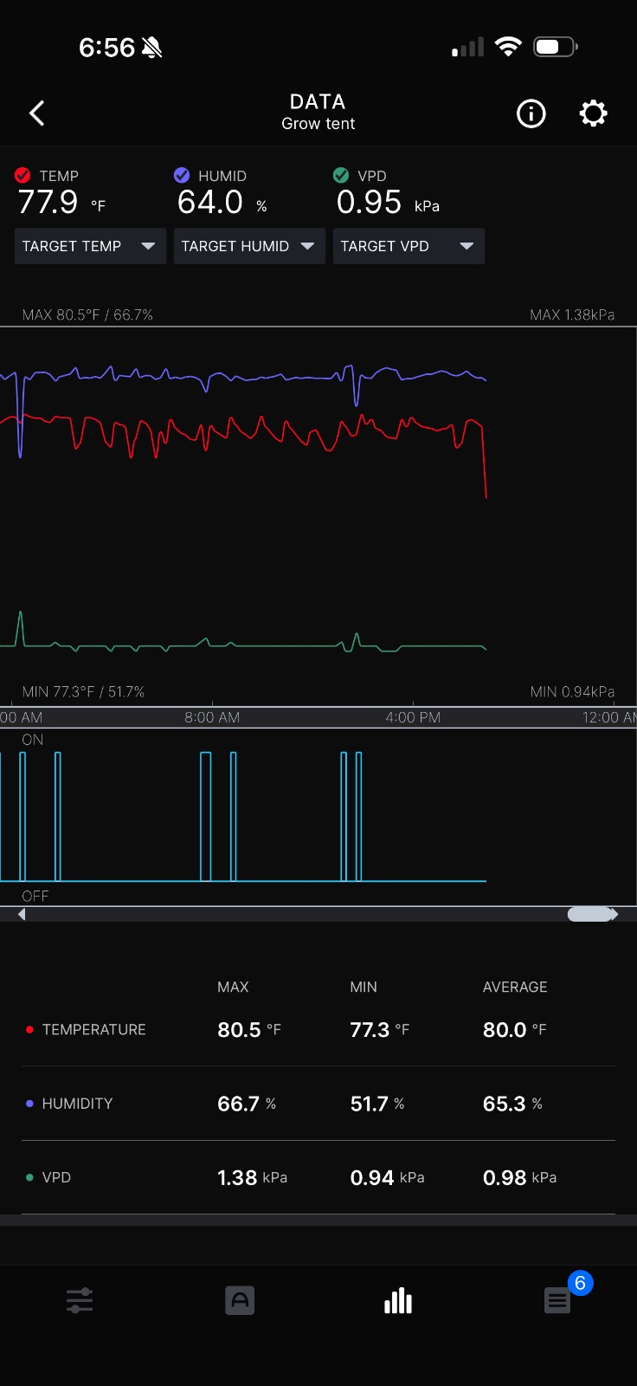Click the left arrow on timeline scrollbar
Viewport: 637px width, 1386px height.
point(22,914)
